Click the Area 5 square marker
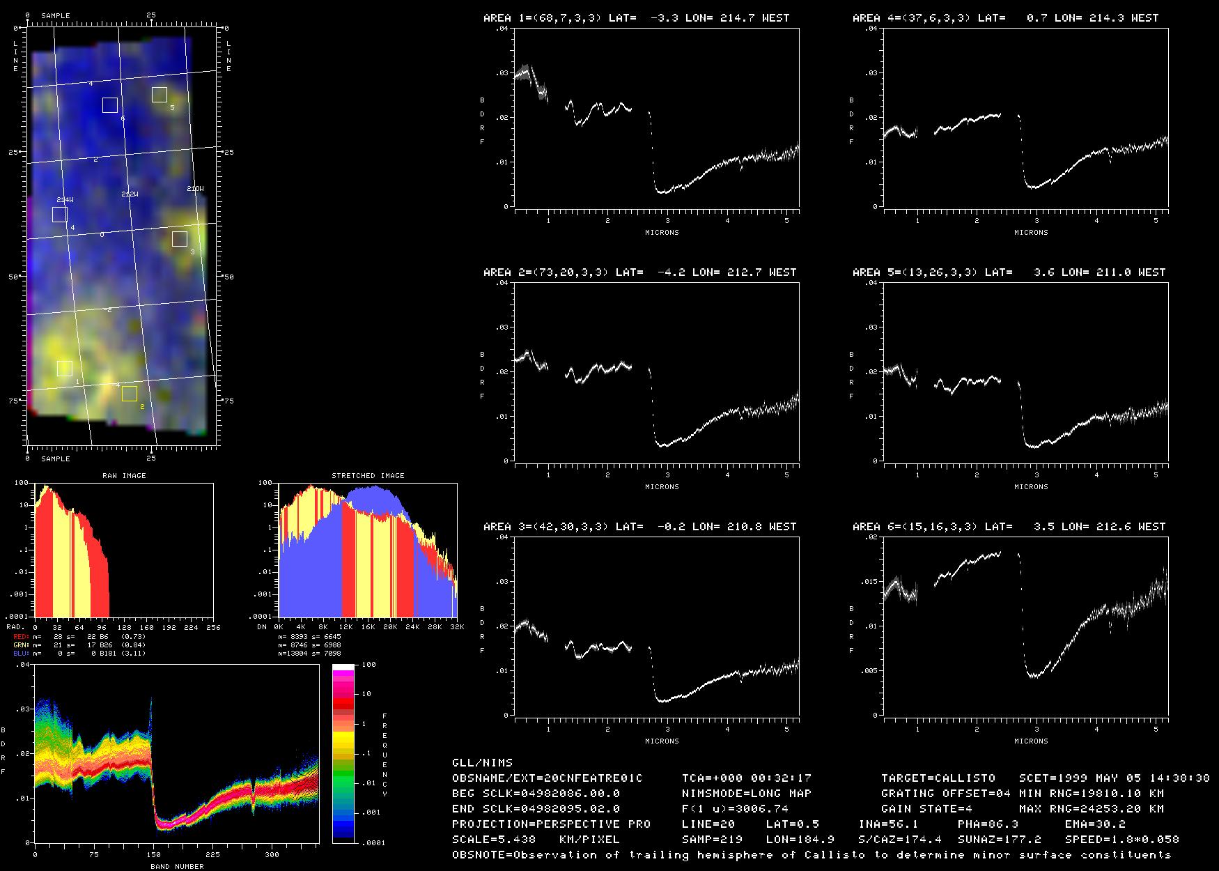Viewport: 1219px width, 871px height. (160, 95)
